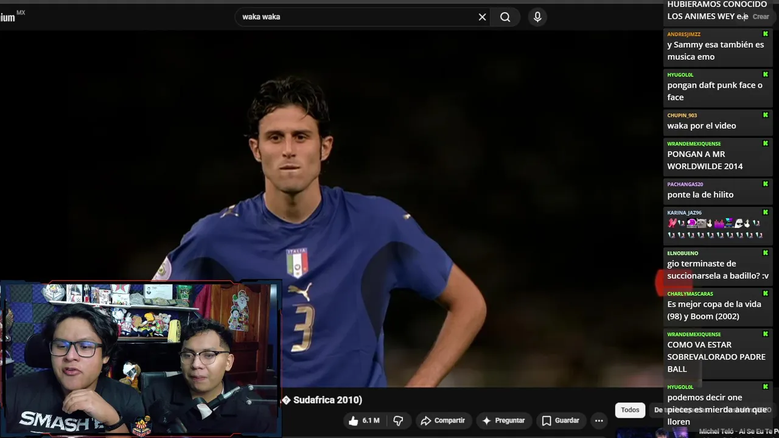Click 'COMO VA ESTAR SOBREVALORADO PADRE BALL' message

click(x=716, y=356)
